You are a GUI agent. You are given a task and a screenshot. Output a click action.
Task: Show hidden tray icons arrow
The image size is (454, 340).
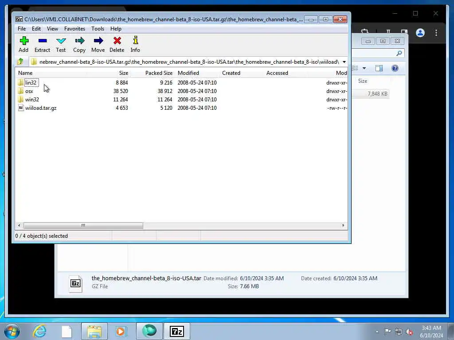click(x=377, y=332)
